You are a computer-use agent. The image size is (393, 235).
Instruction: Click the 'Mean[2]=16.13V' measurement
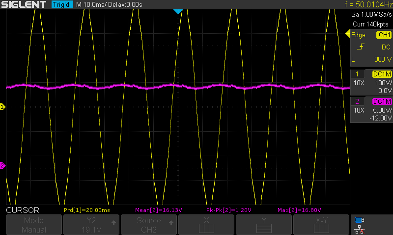tap(159, 211)
